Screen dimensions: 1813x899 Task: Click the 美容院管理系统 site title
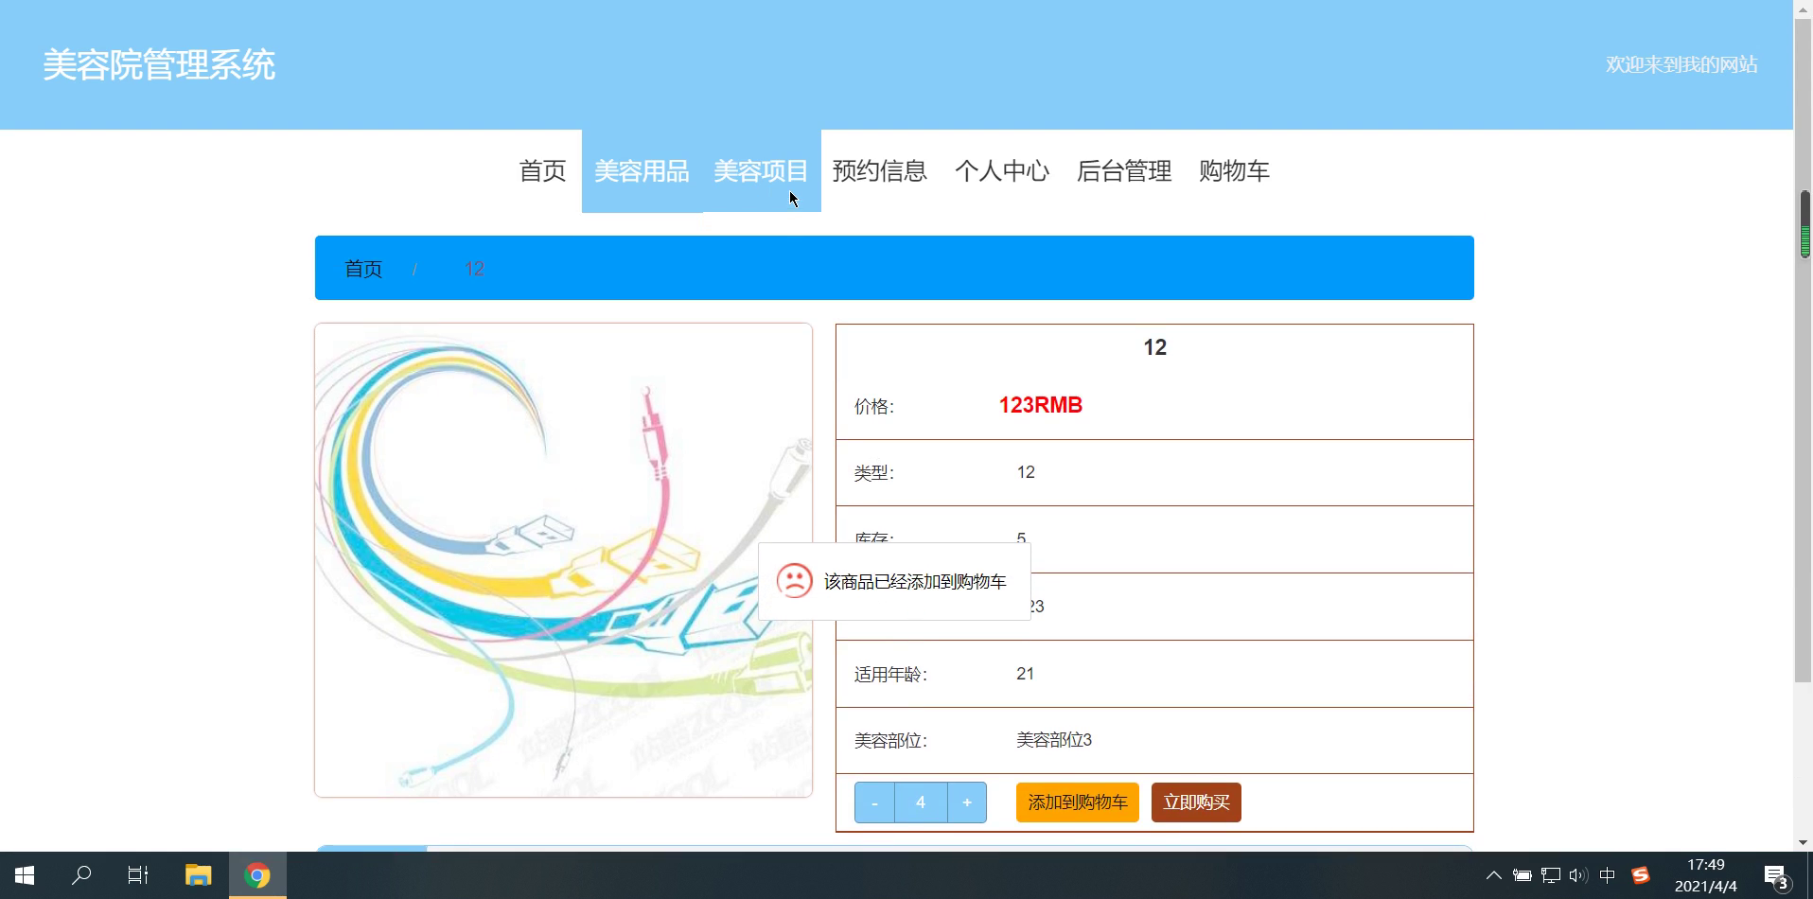coord(159,65)
